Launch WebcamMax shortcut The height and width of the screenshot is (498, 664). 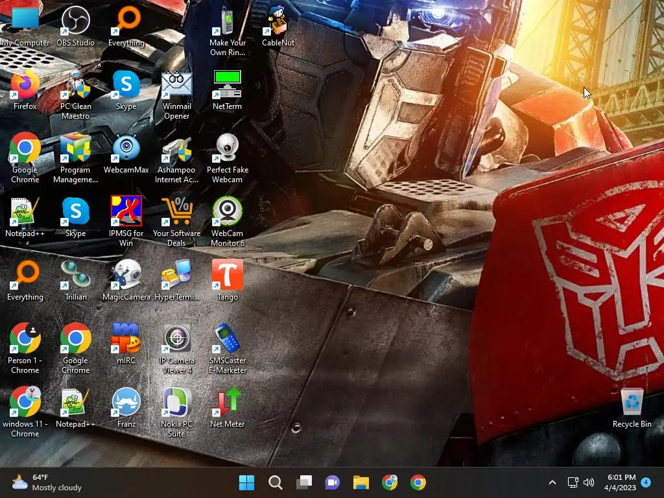126,153
